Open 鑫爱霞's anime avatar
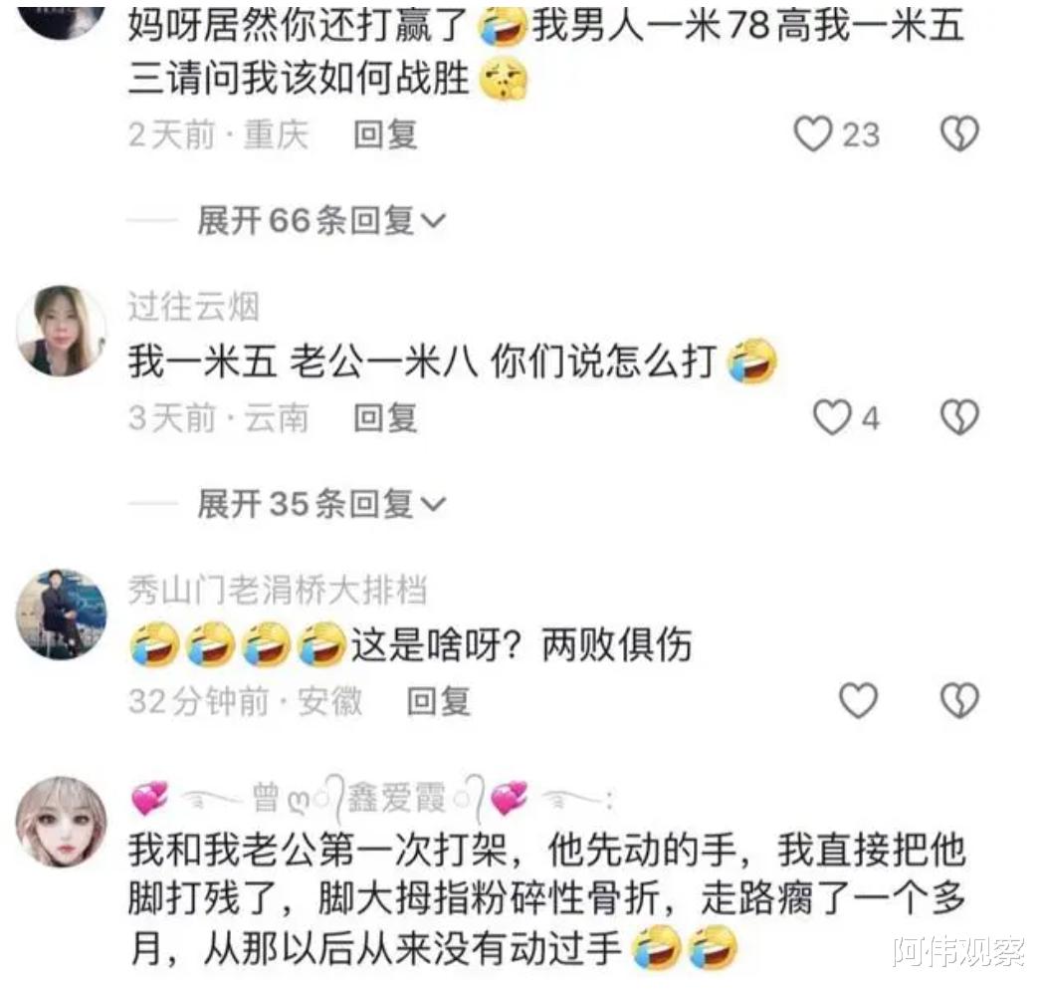This screenshot has width=1043, height=990. (61, 822)
